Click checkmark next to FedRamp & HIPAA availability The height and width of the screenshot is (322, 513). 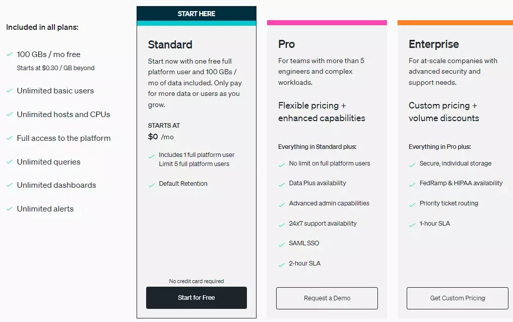[412, 184]
